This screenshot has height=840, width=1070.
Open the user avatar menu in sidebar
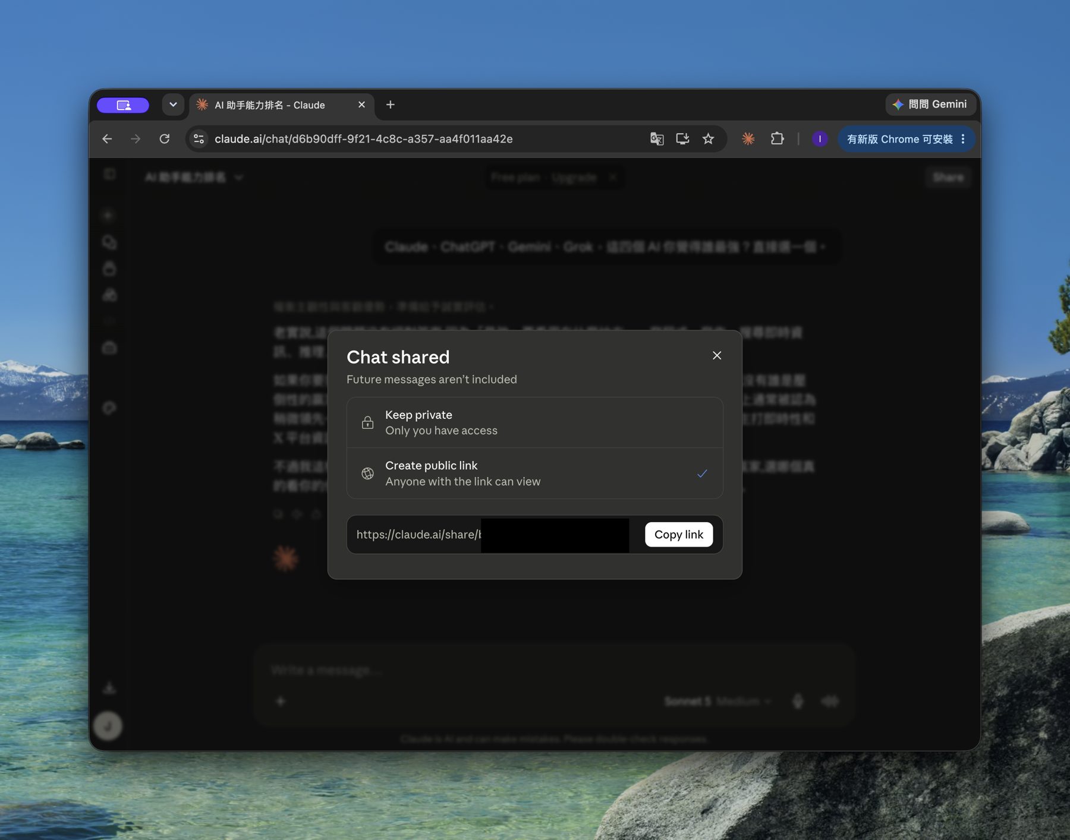coord(108,726)
